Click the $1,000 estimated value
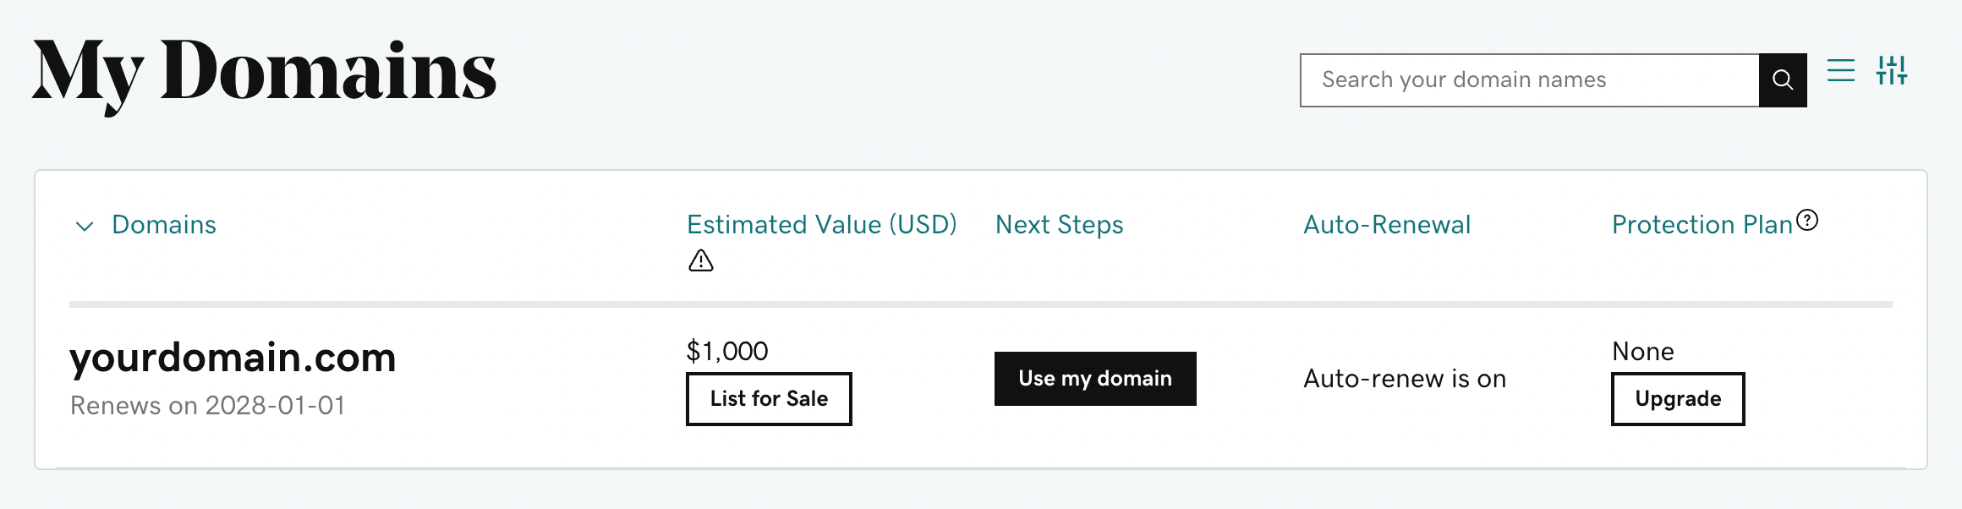Screen dimensions: 1962x509 click(727, 351)
